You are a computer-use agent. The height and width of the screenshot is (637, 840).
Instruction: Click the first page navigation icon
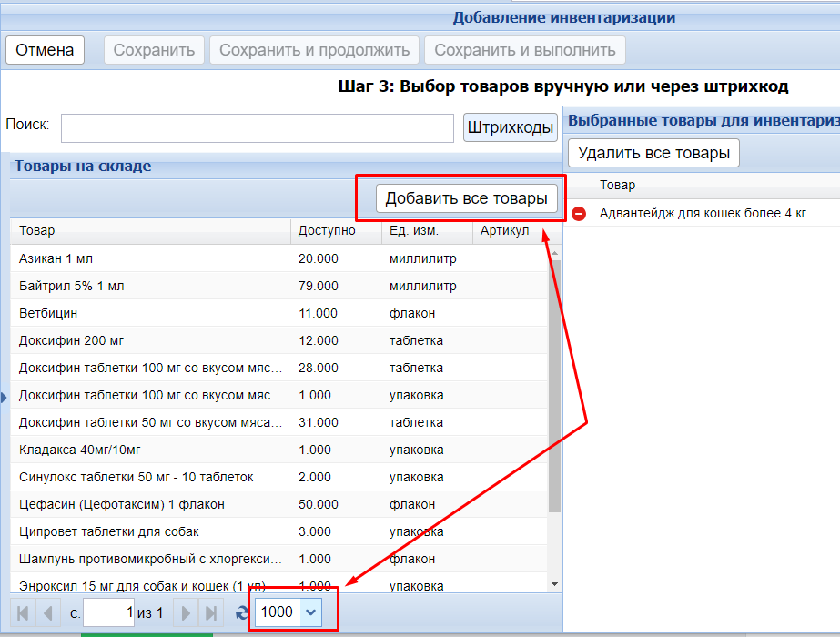pyautogui.click(x=25, y=612)
